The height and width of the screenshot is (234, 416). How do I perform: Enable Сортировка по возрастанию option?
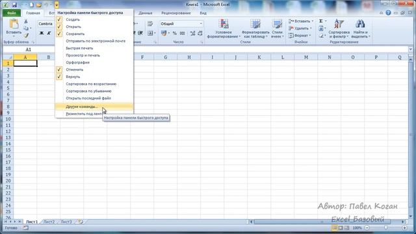[94, 84]
